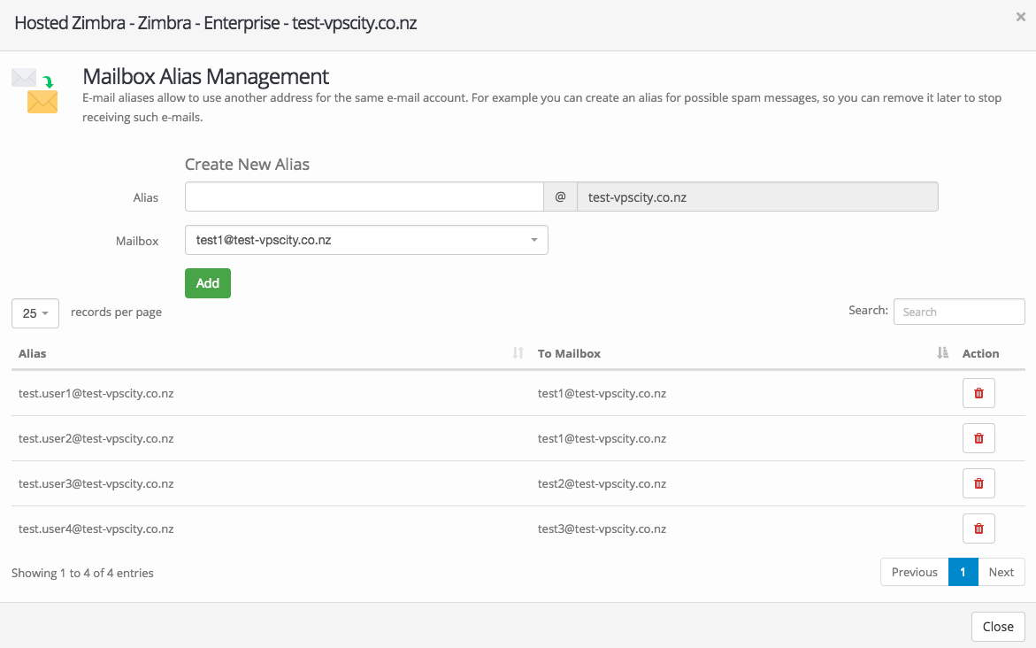
Task: Click the To Mailbox column sort icon
Action: [x=942, y=353]
